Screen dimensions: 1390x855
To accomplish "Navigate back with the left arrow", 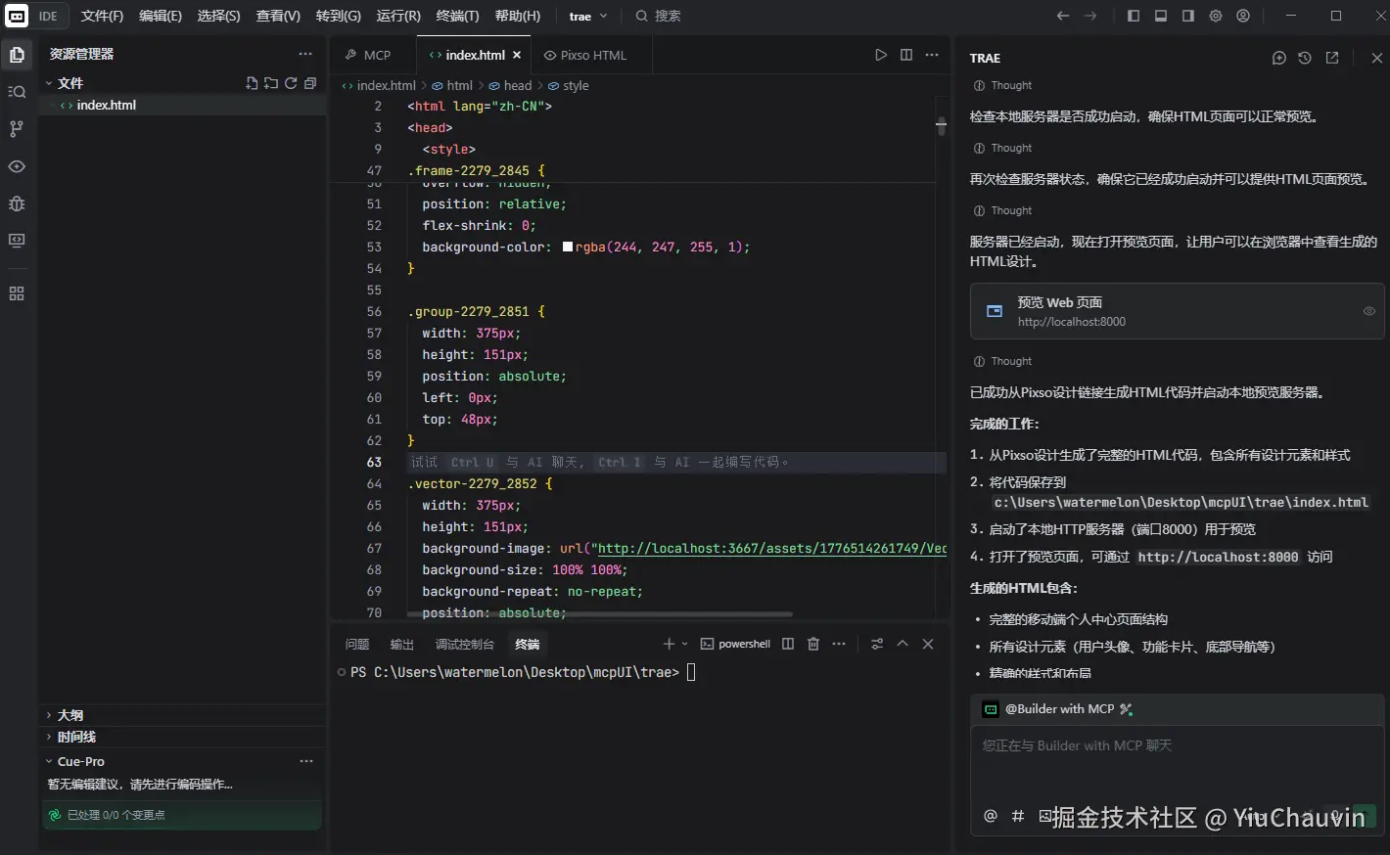I will pyautogui.click(x=1063, y=16).
